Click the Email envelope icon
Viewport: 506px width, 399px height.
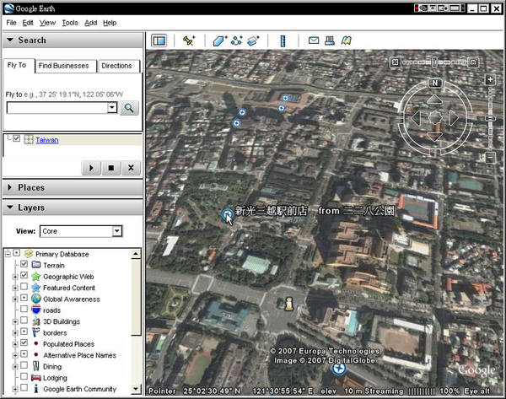[x=314, y=40]
